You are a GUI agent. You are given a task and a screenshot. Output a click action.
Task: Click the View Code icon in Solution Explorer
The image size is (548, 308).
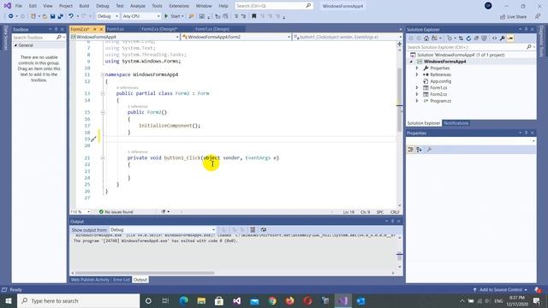click(495, 38)
